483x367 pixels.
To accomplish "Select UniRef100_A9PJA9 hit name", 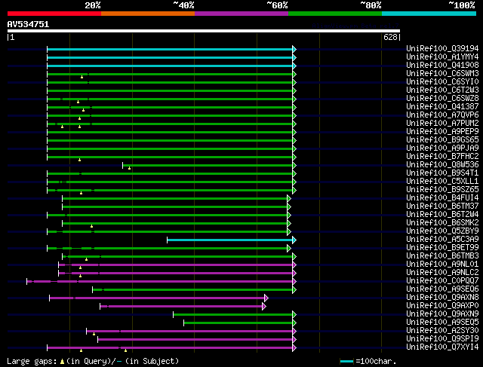I will (x=442, y=148).
